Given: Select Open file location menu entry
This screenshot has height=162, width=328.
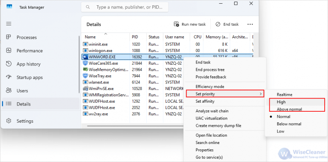Looking at the screenshot, I should tap(211, 135).
